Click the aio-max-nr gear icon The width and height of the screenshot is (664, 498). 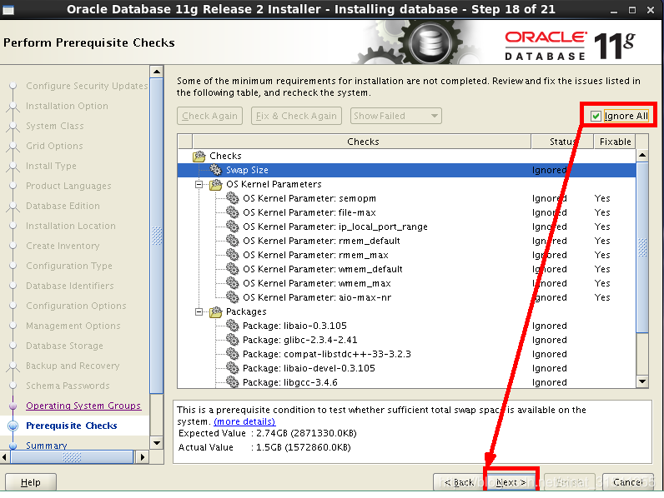[233, 297]
